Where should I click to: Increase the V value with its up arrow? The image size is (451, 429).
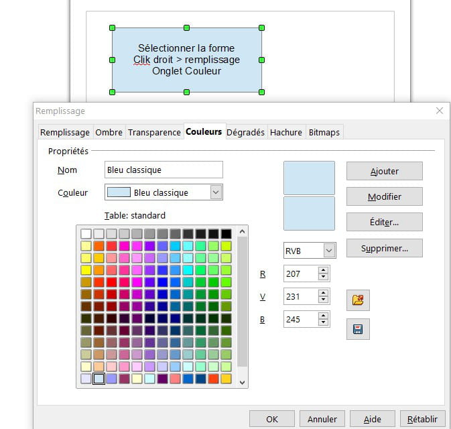[323, 293]
